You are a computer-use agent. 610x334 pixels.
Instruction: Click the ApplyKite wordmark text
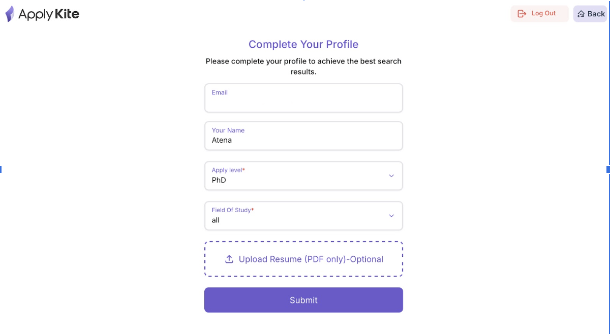[x=49, y=14]
